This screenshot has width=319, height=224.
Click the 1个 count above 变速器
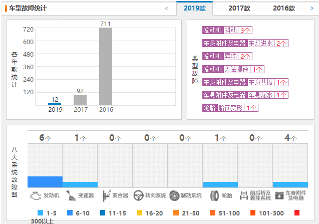[x=80, y=138]
